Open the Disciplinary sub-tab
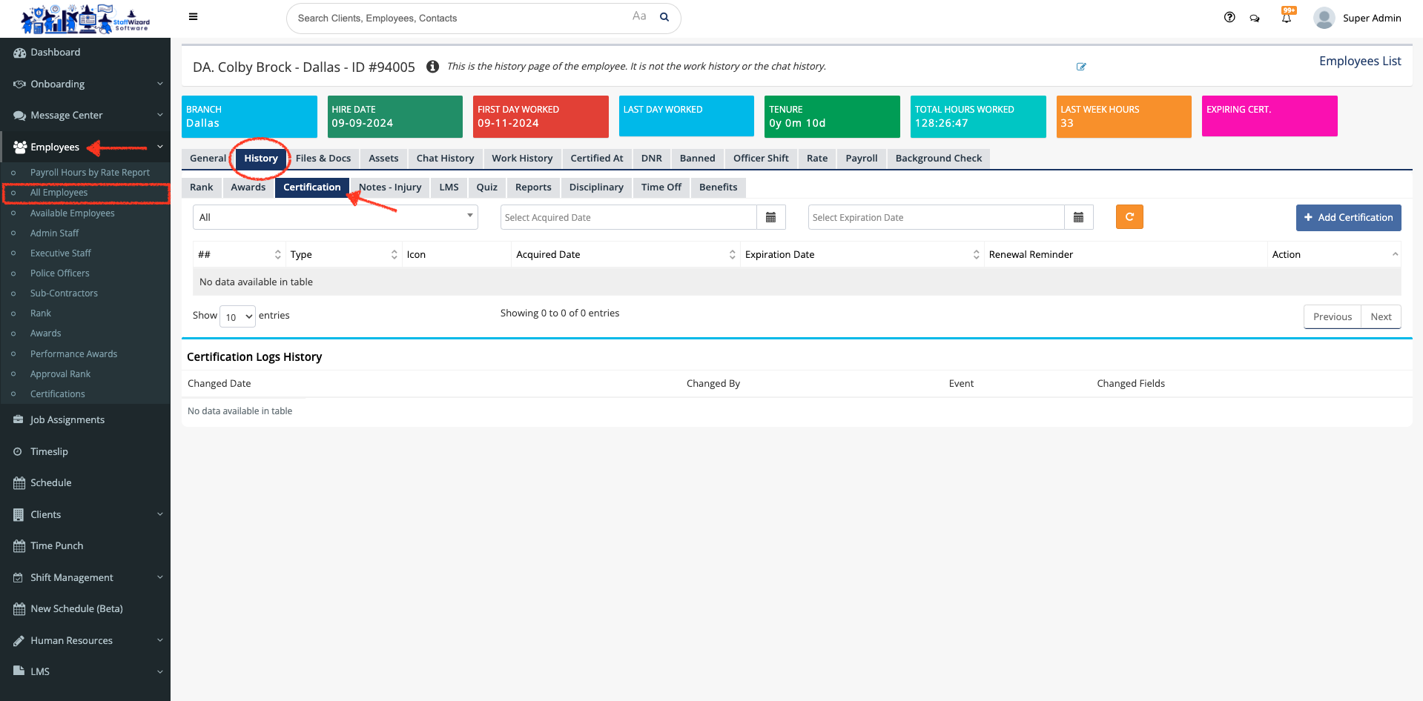The height and width of the screenshot is (701, 1423). (x=595, y=187)
